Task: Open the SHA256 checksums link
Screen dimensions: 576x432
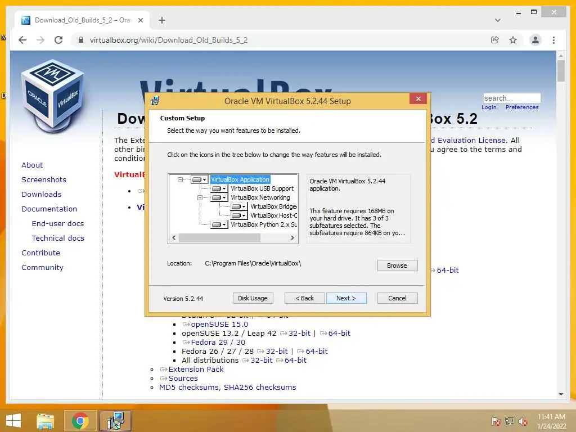Action: (260, 387)
